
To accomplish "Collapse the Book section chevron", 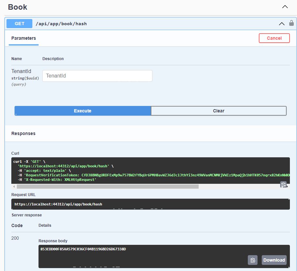I will point(285,7).
